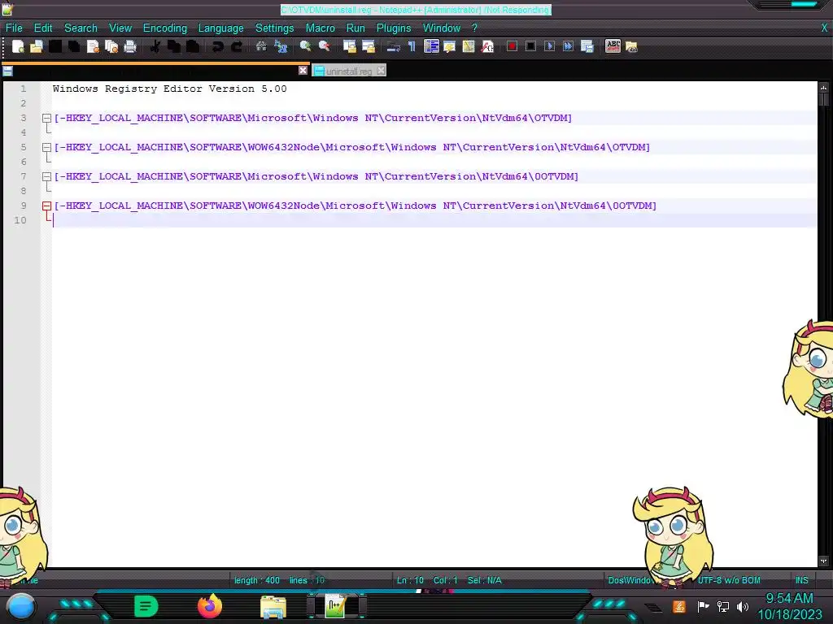Image resolution: width=833 pixels, height=624 pixels.
Task: Collapse the red fold marker on line 9
Action: click(x=46, y=206)
